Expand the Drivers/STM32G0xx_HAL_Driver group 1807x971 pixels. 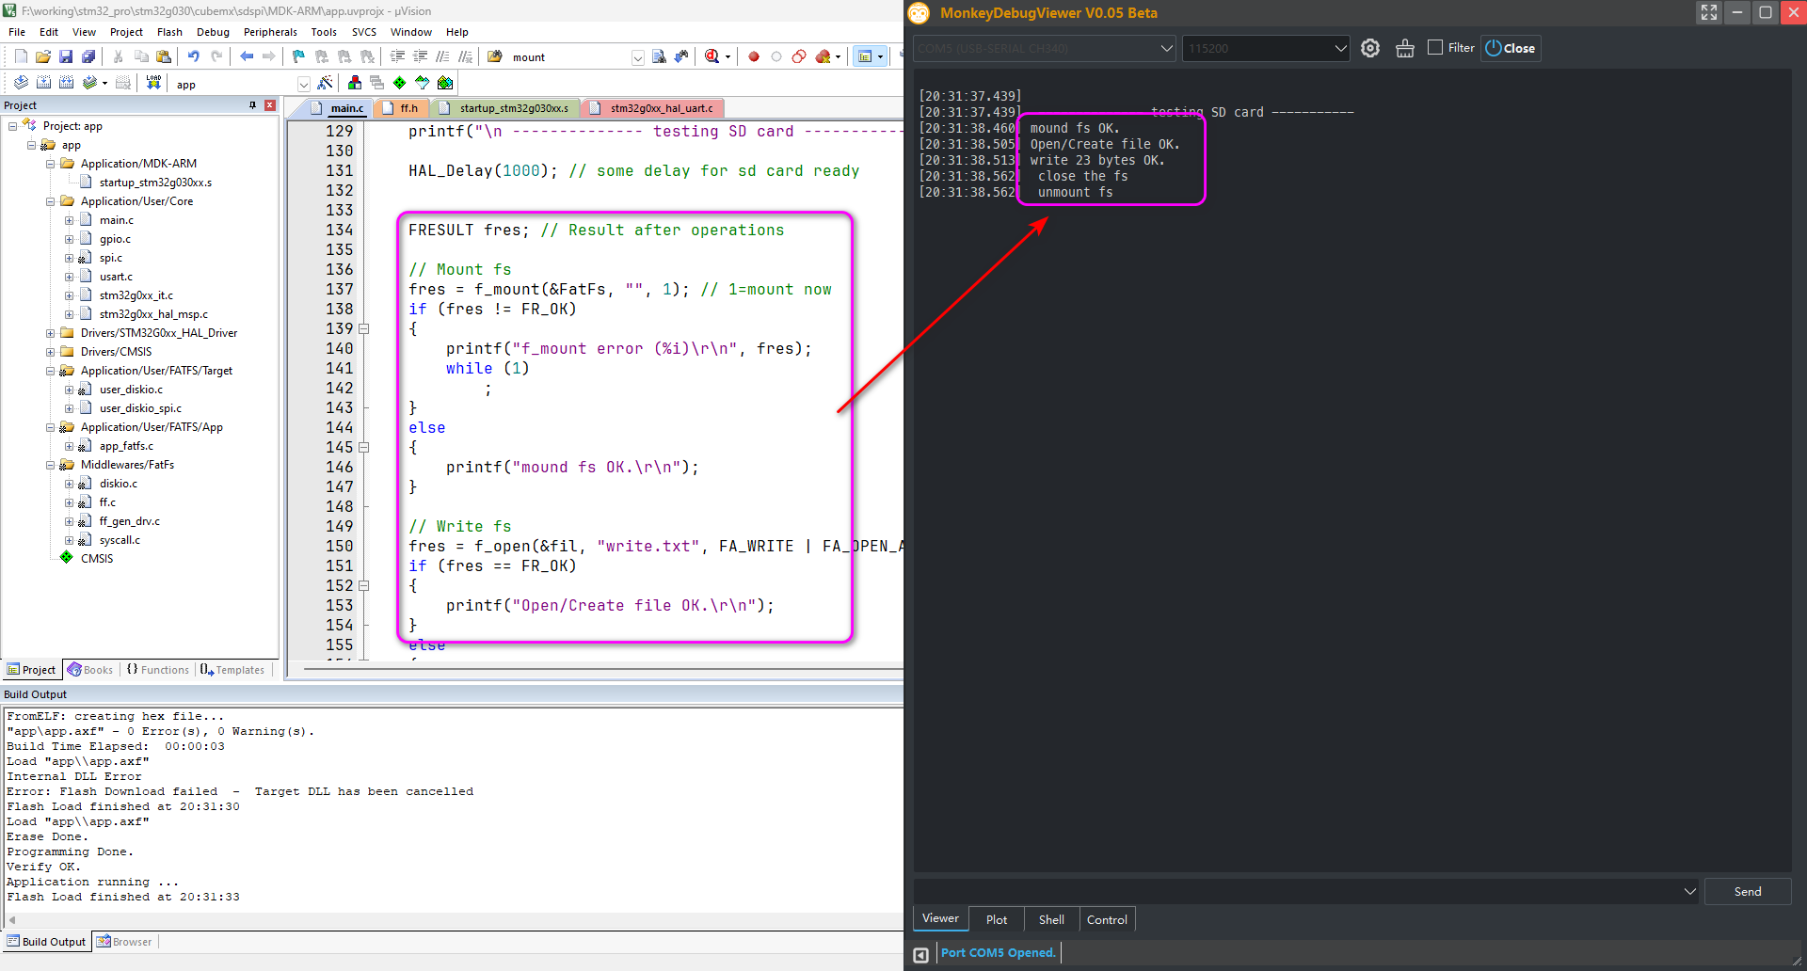pyautogui.click(x=51, y=333)
